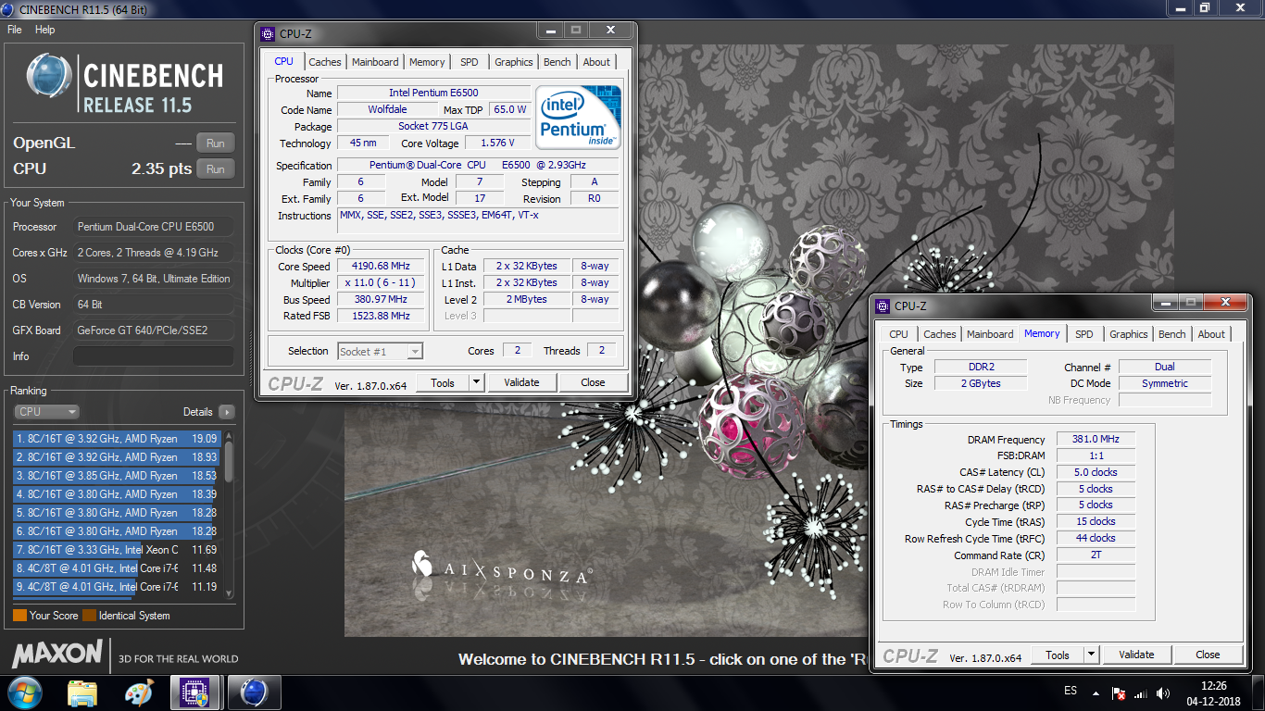The height and width of the screenshot is (711, 1265).
Task: Switch to Caches tab in Memory CPU-Z window
Action: click(x=940, y=334)
